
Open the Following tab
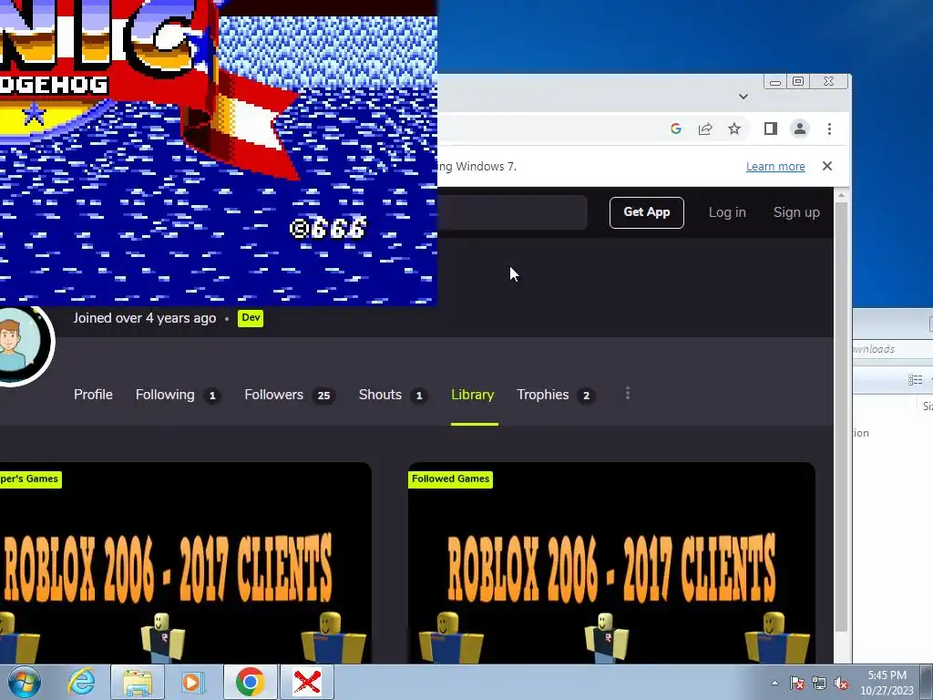tap(178, 395)
